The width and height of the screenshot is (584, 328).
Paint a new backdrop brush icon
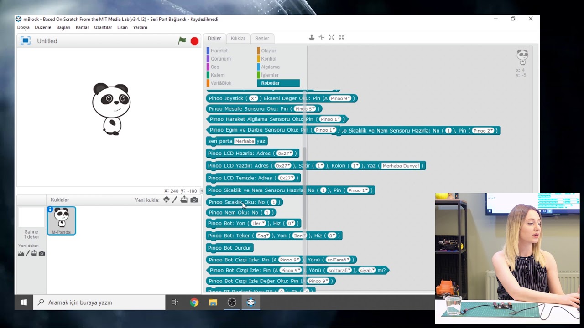(x=27, y=253)
